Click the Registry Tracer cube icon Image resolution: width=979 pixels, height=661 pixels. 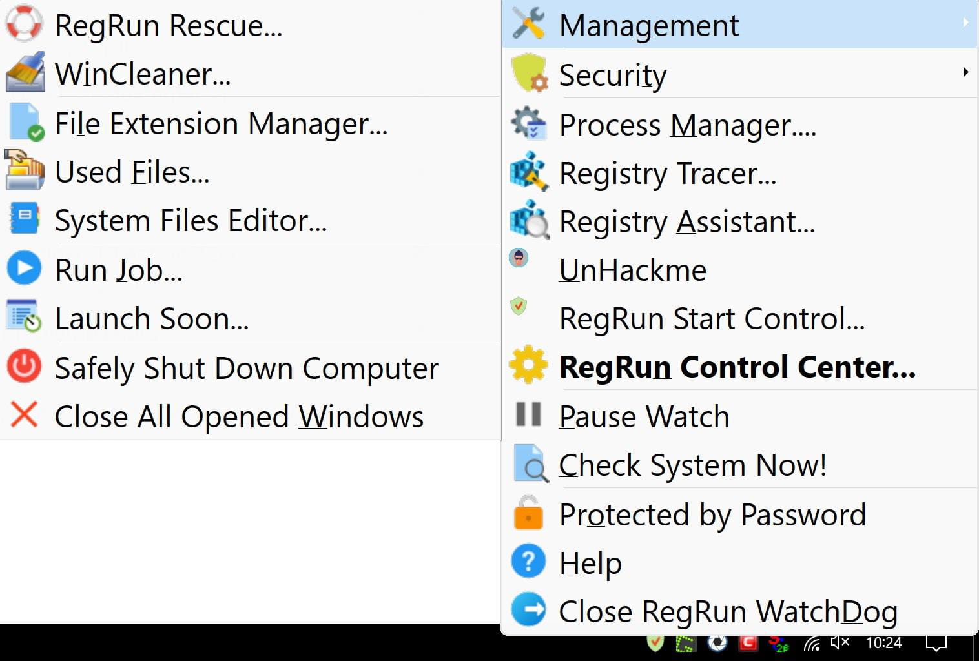[529, 172]
